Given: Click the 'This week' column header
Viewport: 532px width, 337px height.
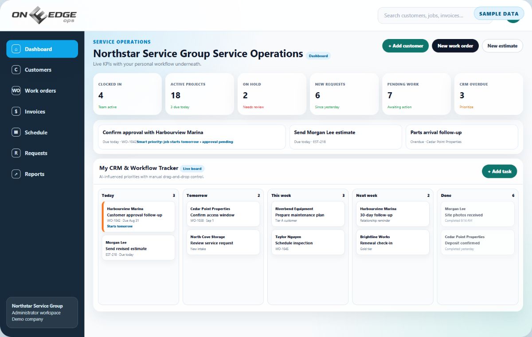Looking at the screenshot, I should (x=281, y=195).
